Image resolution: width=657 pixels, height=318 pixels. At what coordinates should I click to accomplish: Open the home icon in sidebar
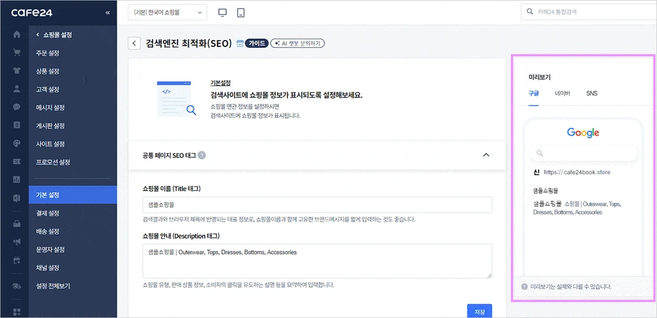17,35
